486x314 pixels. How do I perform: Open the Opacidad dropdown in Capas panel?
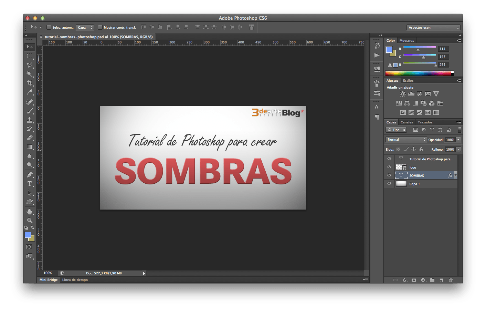[x=458, y=139]
